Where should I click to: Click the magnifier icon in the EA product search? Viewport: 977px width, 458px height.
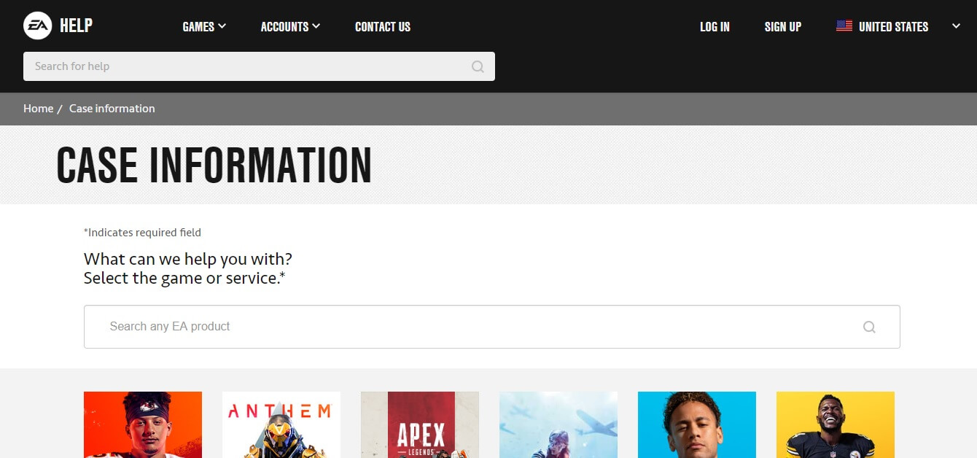click(869, 327)
